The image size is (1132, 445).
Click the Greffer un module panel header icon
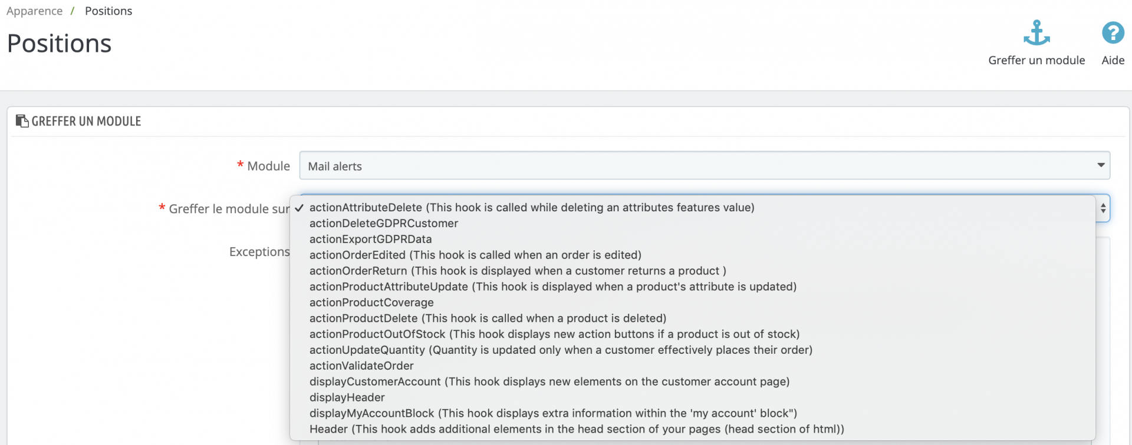click(22, 121)
